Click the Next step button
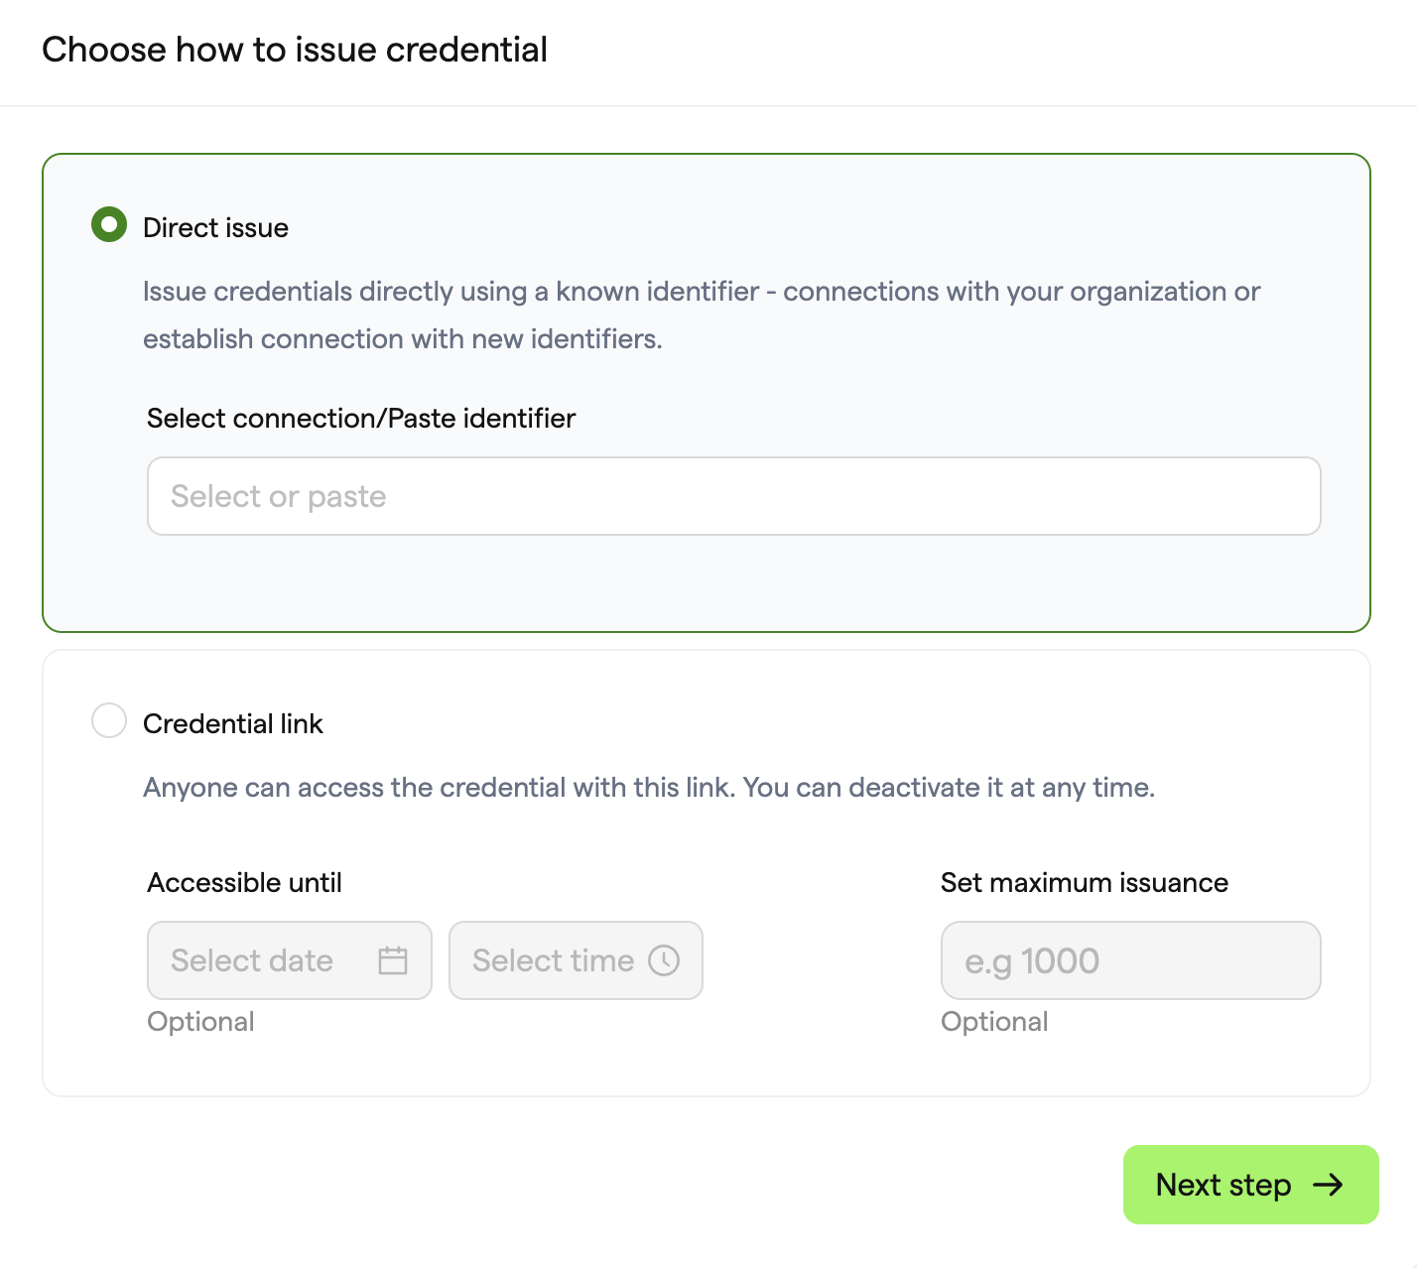The image size is (1417, 1268). click(1251, 1185)
